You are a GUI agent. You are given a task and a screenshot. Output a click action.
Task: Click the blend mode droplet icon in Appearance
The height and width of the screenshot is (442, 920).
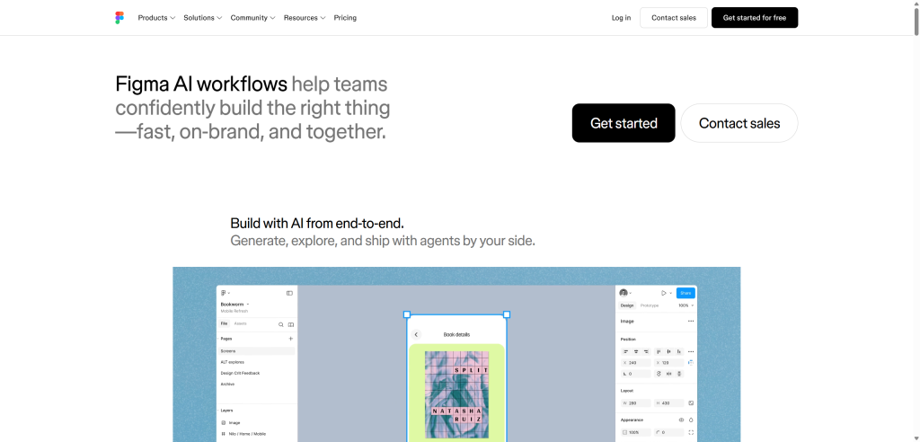click(691, 420)
